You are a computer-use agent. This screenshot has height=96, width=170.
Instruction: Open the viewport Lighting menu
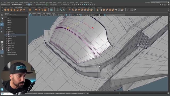(x=39, y=13)
